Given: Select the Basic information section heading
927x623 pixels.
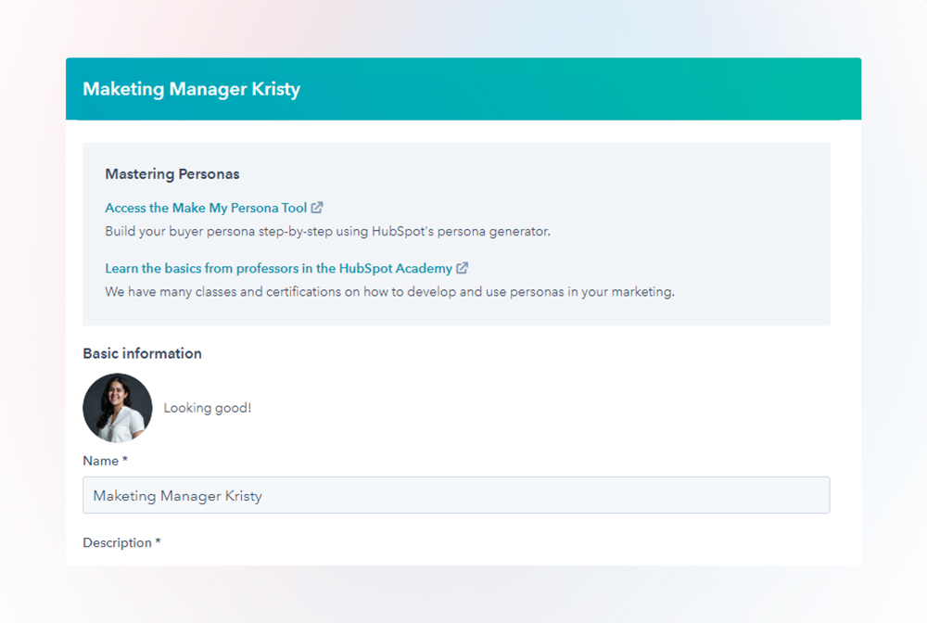Looking at the screenshot, I should tap(142, 353).
